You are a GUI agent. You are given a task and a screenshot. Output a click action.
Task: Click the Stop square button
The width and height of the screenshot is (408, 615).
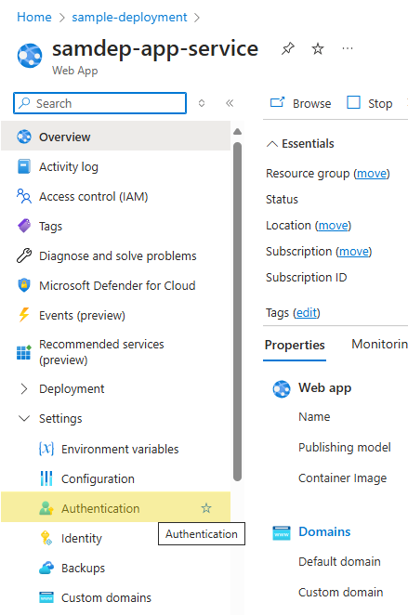370,103
